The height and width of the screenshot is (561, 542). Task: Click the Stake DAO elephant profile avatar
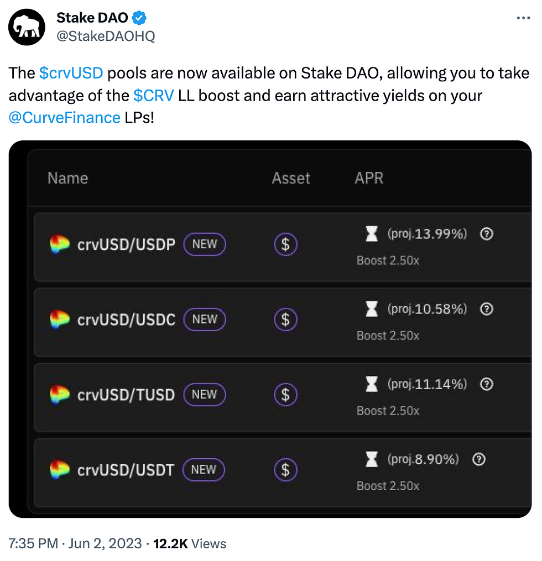point(27,28)
